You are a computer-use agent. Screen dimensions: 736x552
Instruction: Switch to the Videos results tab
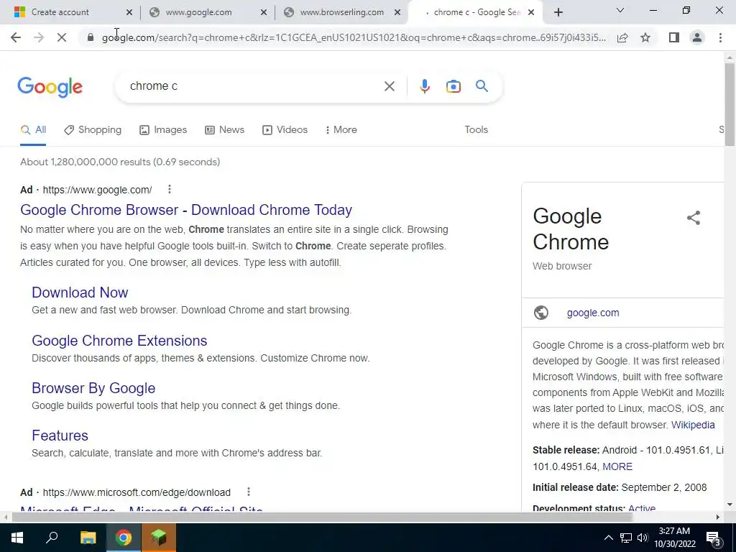pos(285,130)
